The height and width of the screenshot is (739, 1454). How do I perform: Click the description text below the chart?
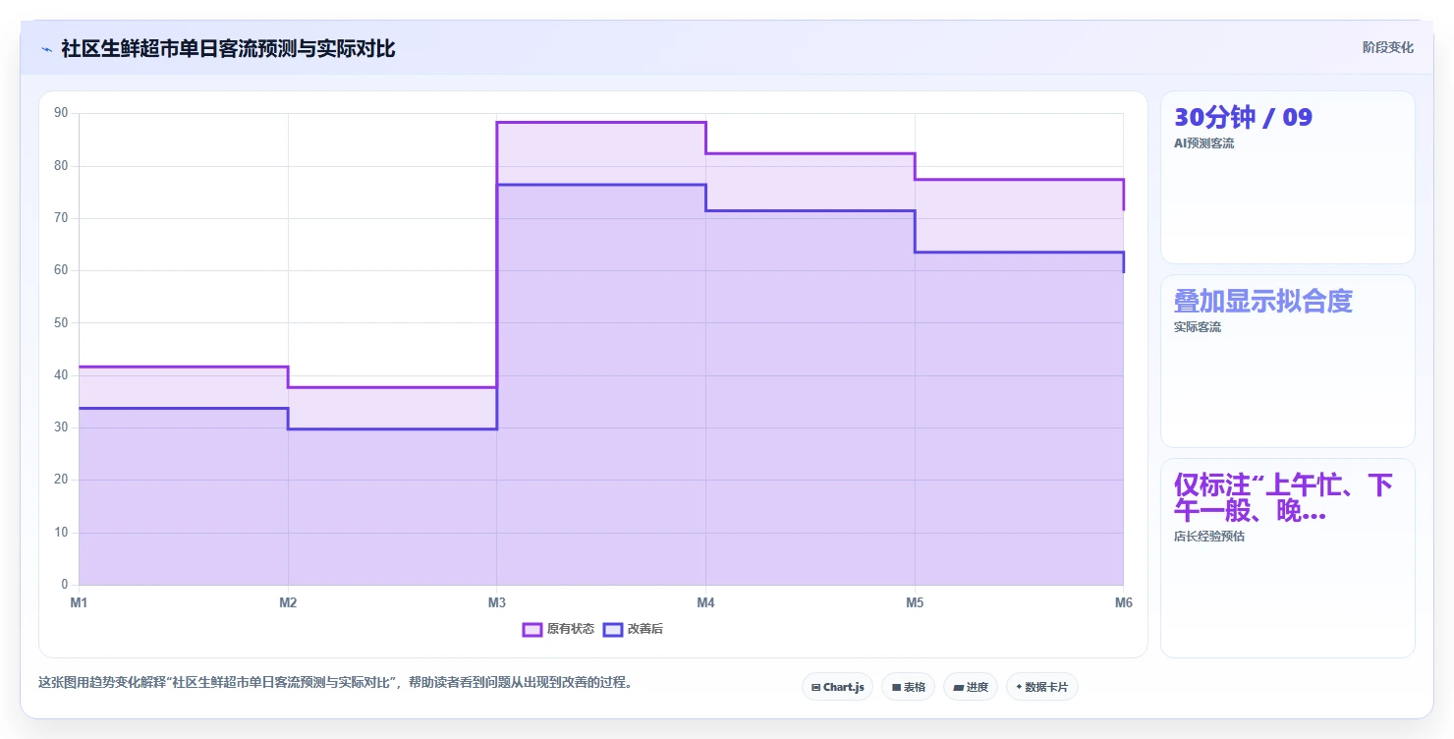334,682
